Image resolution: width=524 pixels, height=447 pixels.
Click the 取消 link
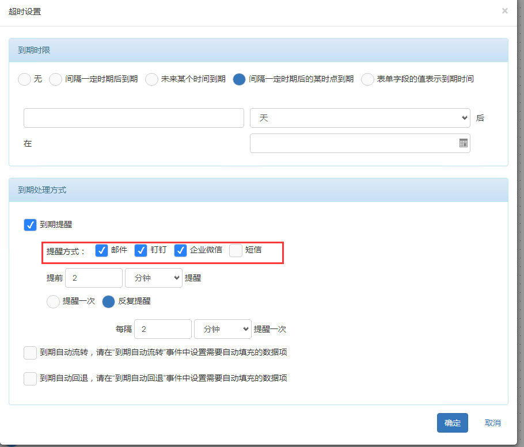[492, 423]
